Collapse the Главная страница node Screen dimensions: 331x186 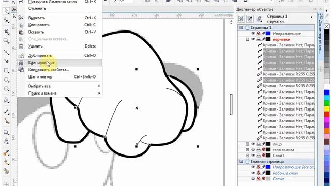tap(242, 162)
